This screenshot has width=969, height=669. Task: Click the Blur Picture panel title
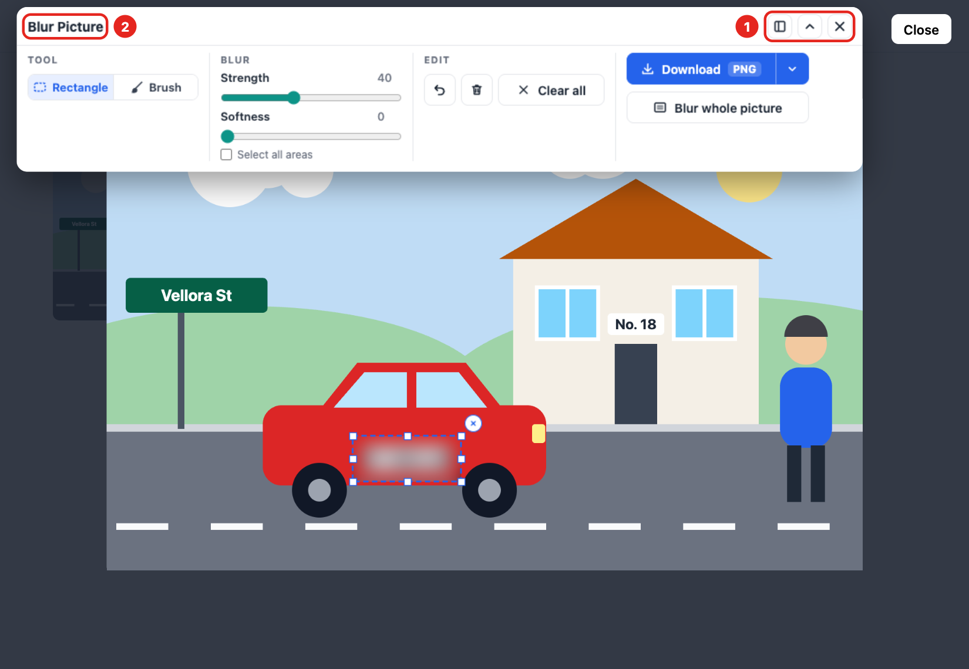tap(65, 27)
